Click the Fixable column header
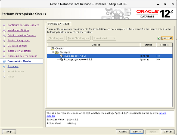The width and height of the screenshot is (177, 135). click(164, 45)
